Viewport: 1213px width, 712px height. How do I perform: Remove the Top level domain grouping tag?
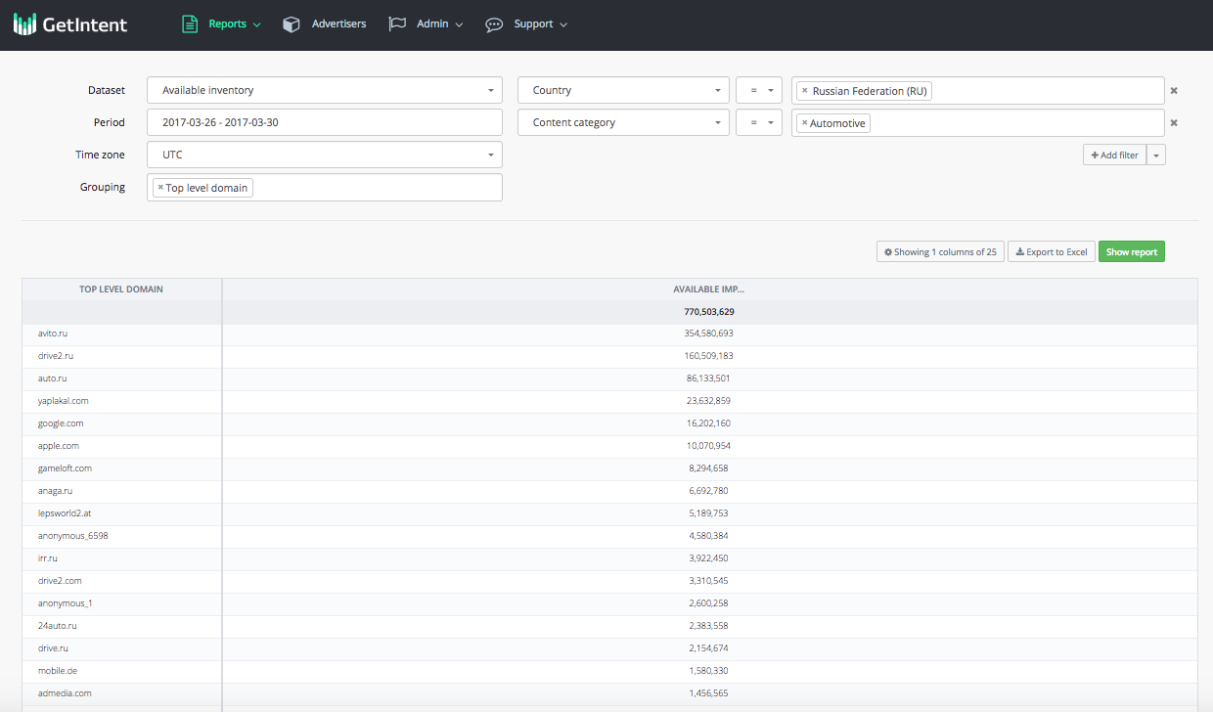pos(160,188)
